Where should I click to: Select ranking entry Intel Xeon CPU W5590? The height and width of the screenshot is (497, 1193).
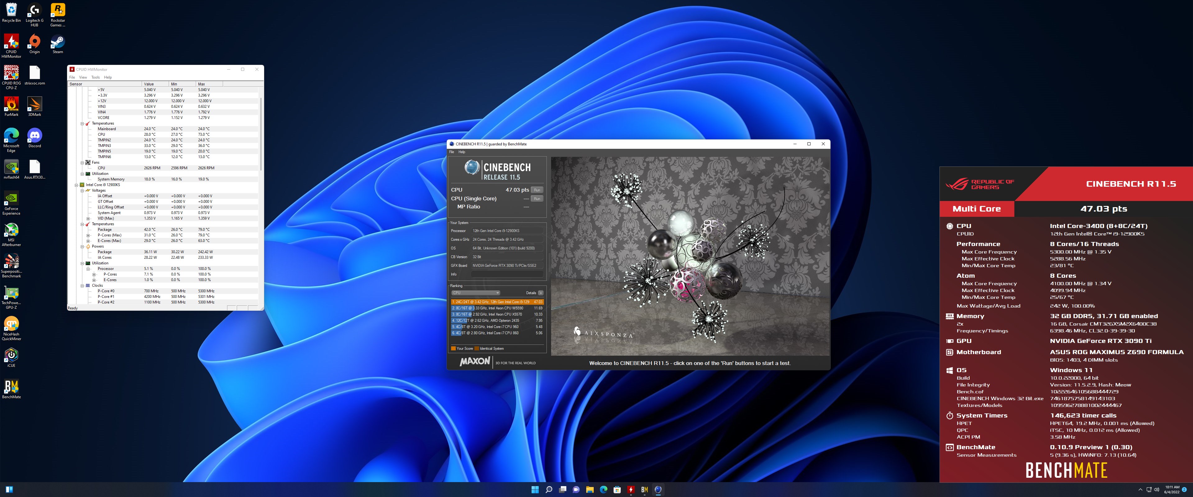[x=497, y=308]
